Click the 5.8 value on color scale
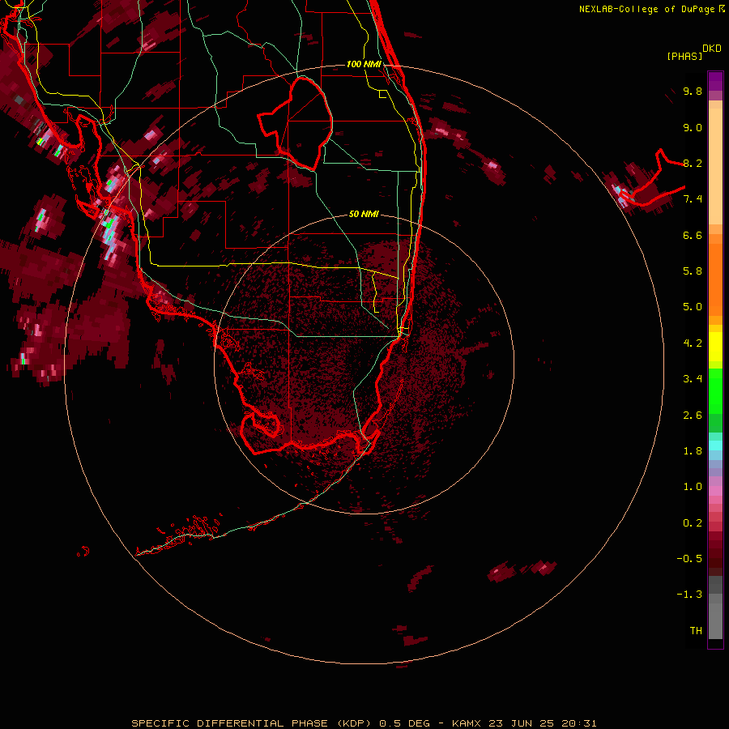 (693, 271)
